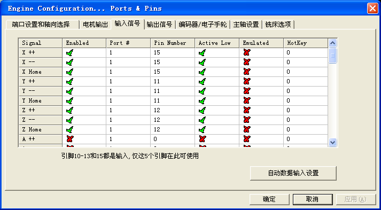Click the HotKey column header
The height and width of the screenshot is (210, 381).
pos(306,43)
